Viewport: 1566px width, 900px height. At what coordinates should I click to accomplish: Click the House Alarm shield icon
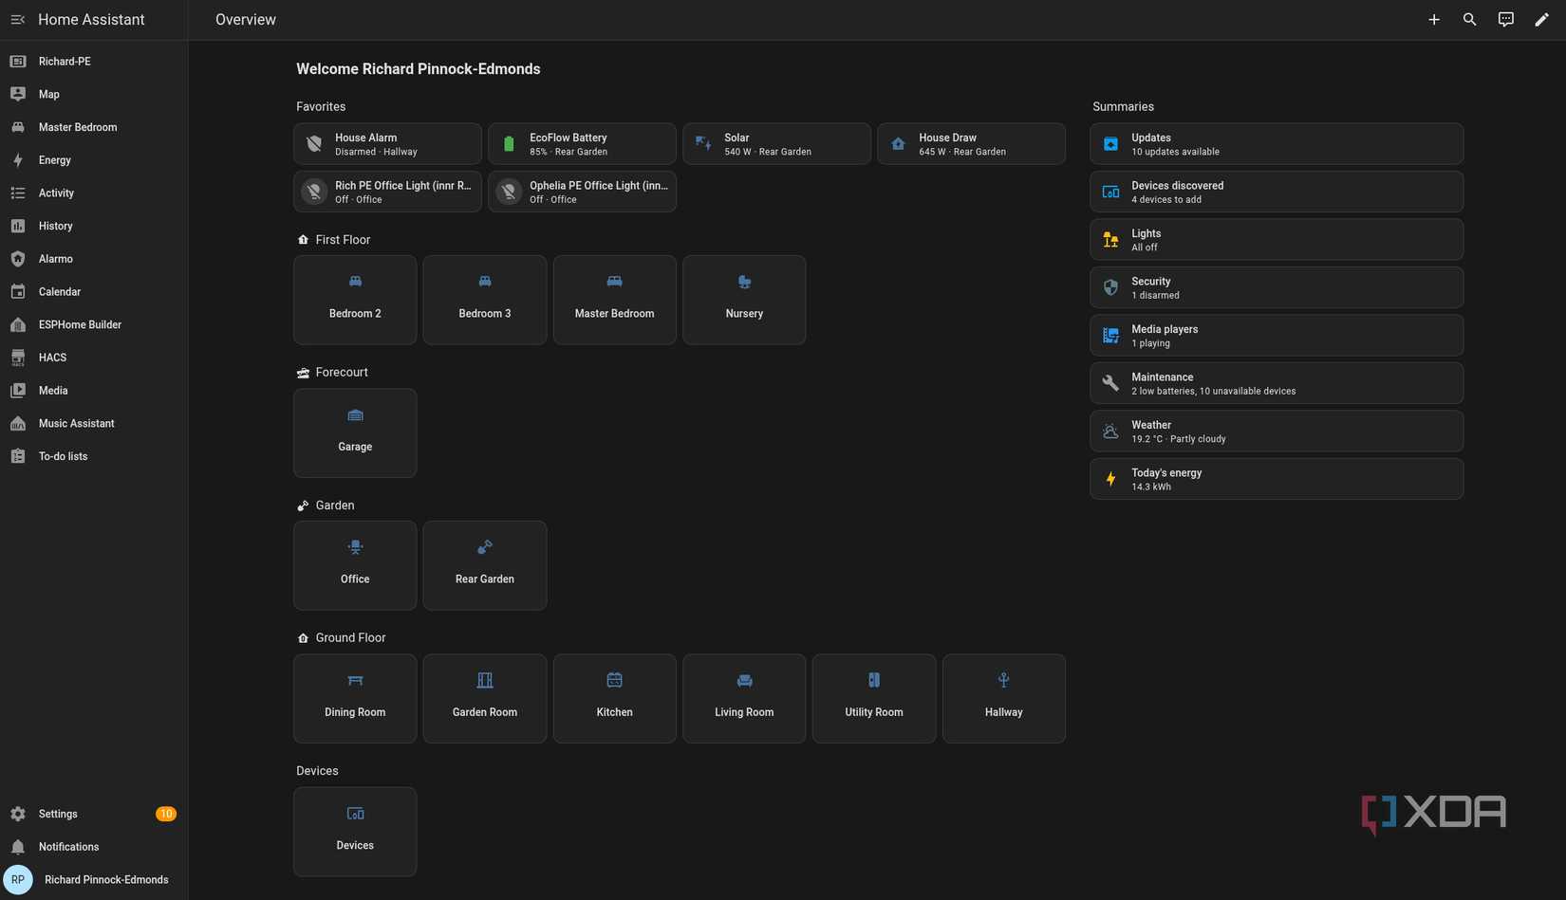[x=314, y=144]
